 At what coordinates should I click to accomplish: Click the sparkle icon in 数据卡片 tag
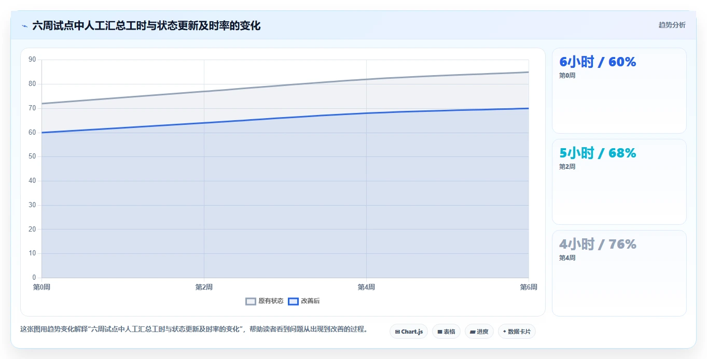(x=505, y=332)
